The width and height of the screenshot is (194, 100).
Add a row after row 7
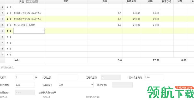pyautogui.click(x=7, y=43)
